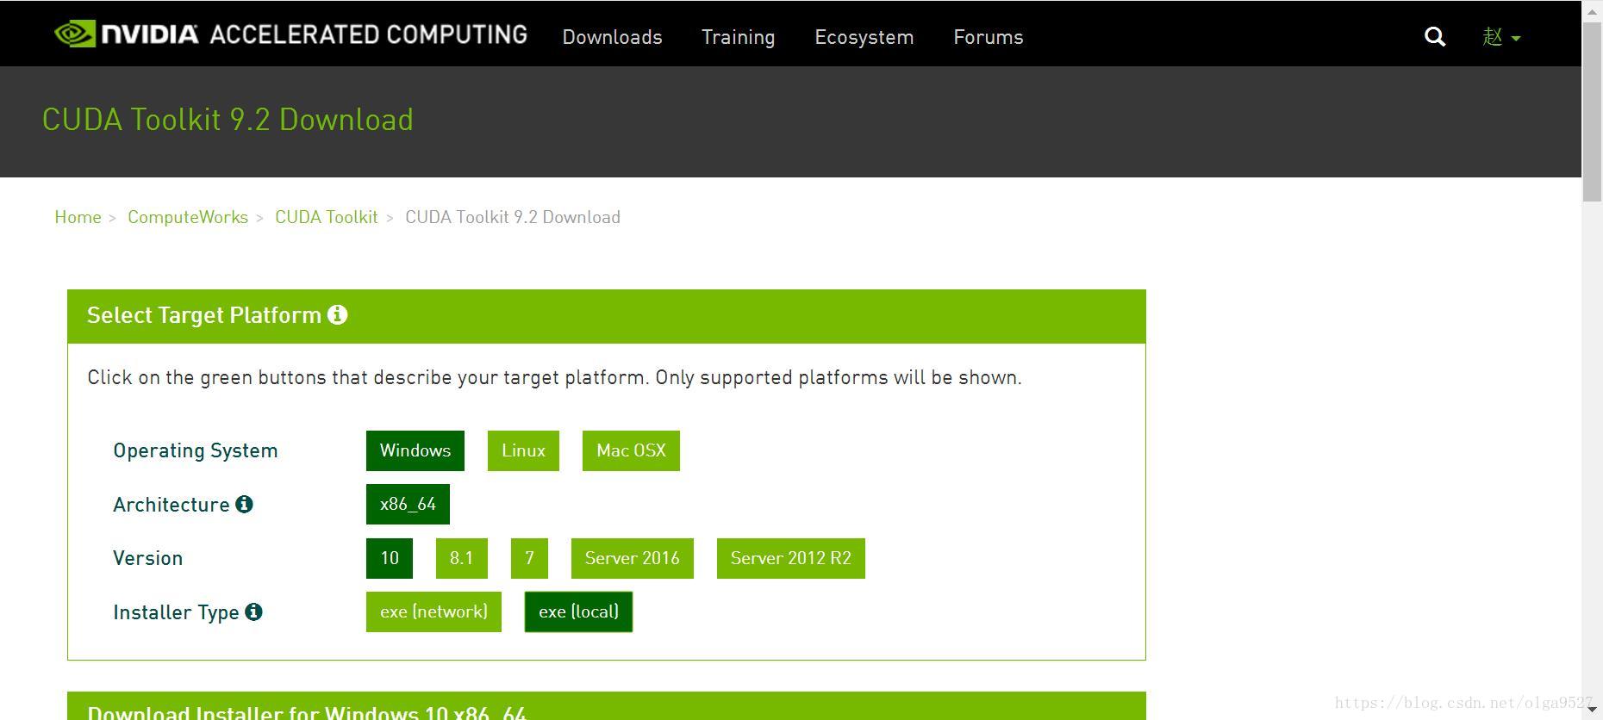Screen dimensions: 1603x720
Task: Click scrollbar down arrow
Action: tap(1593, 711)
